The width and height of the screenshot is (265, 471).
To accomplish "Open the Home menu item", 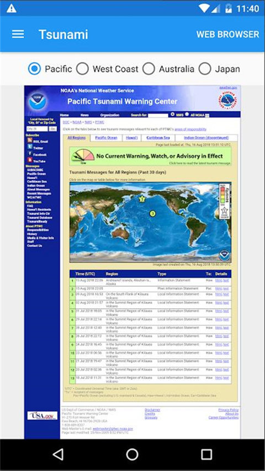I will point(64,115).
